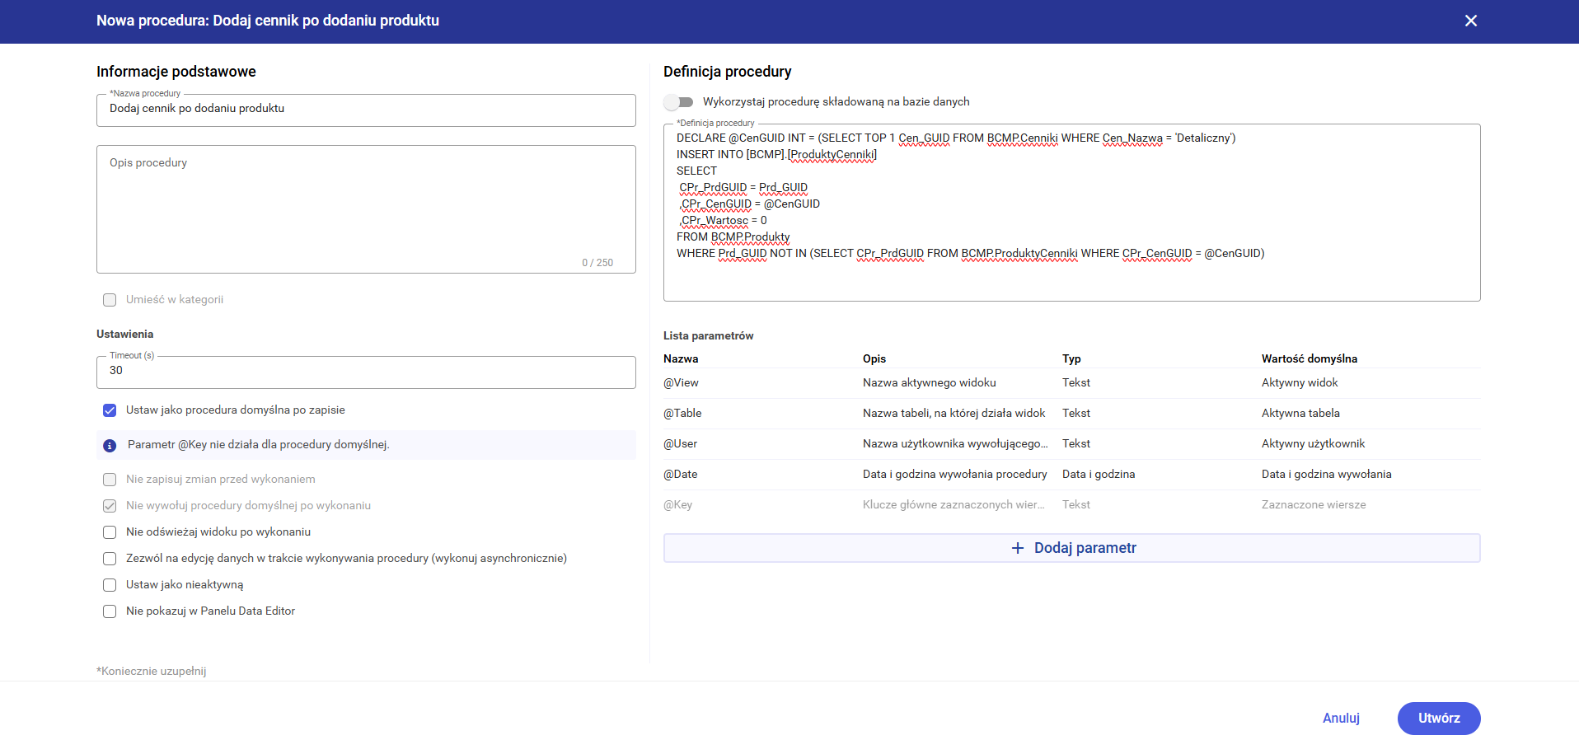The image size is (1579, 754).
Task: Select the @User parameter row
Action: [1071, 444]
